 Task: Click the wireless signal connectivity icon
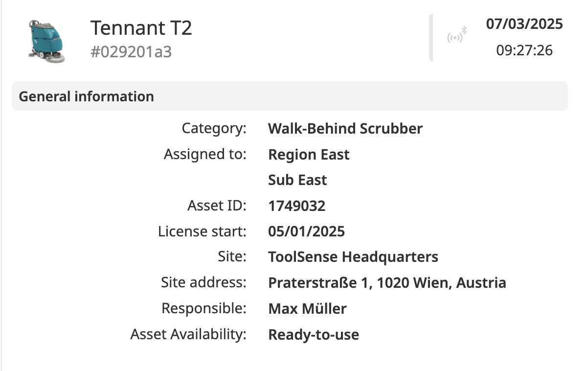pos(456,37)
